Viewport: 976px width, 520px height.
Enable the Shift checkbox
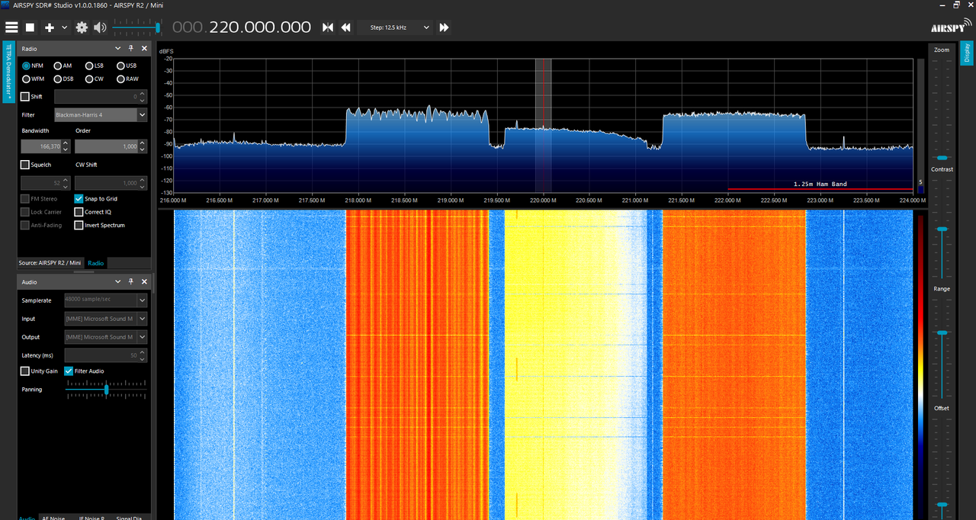tap(25, 97)
